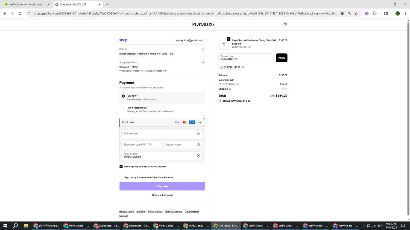Go back to previous browser page
The height and width of the screenshot is (230, 410).
click(x=5, y=13)
